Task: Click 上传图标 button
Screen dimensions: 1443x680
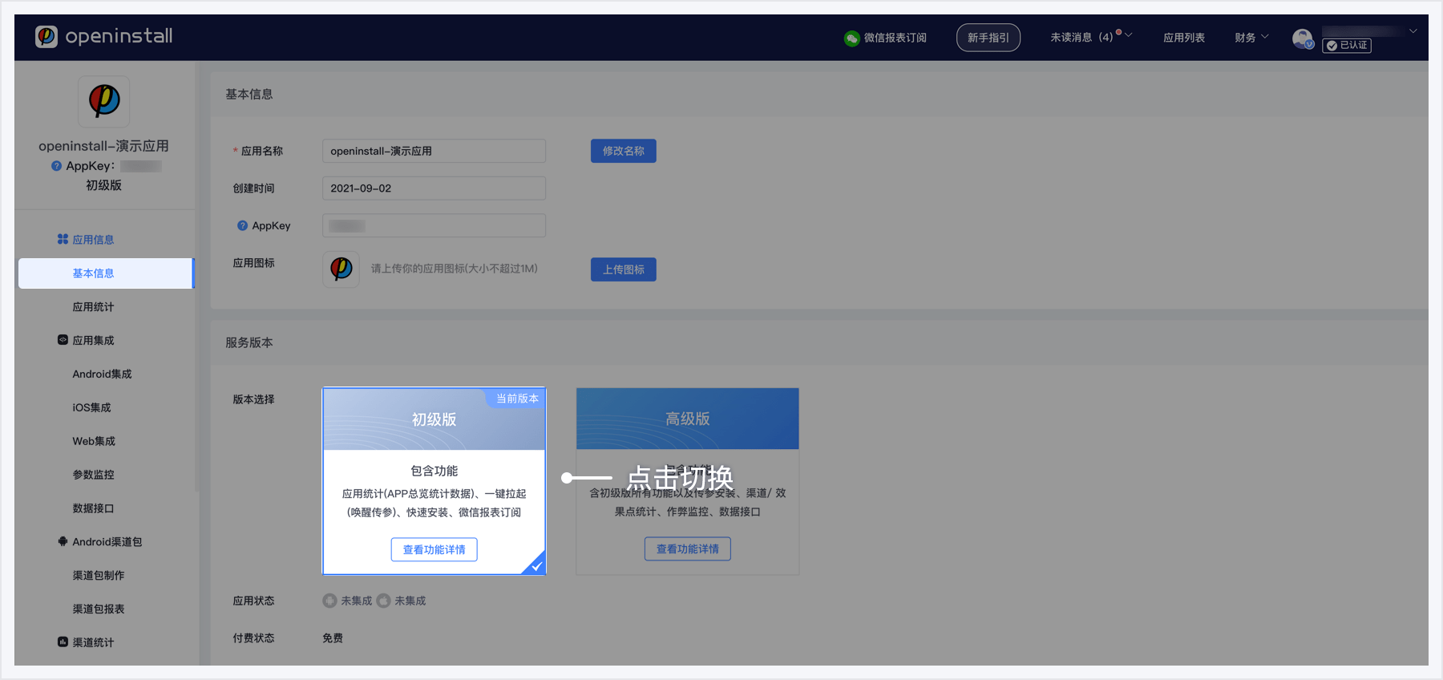Action: 623,269
